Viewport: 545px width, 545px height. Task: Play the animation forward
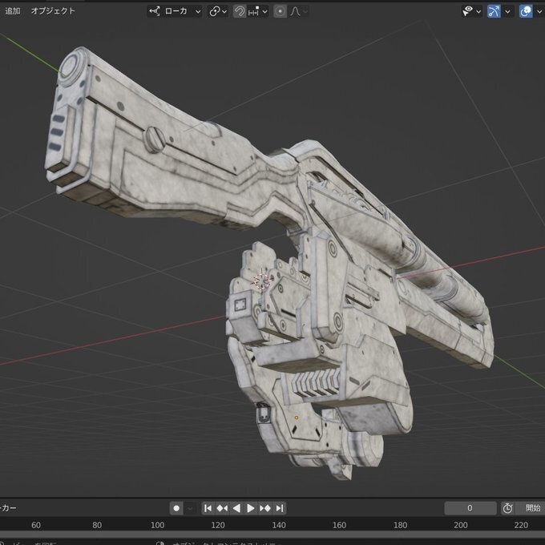(x=250, y=508)
